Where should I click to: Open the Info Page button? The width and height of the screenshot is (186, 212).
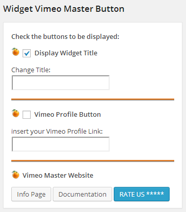pos(31,194)
